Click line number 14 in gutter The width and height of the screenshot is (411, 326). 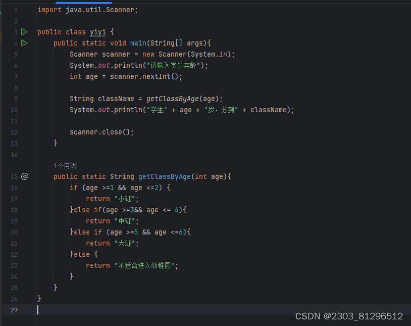point(14,155)
